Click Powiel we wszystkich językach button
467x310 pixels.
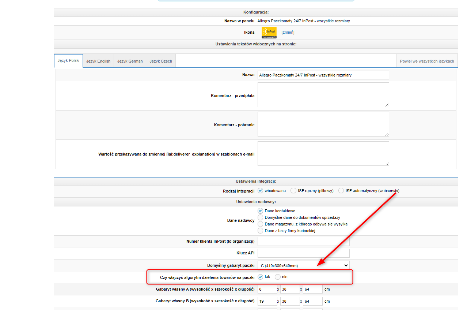pyautogui.click(x=427, y=61)
